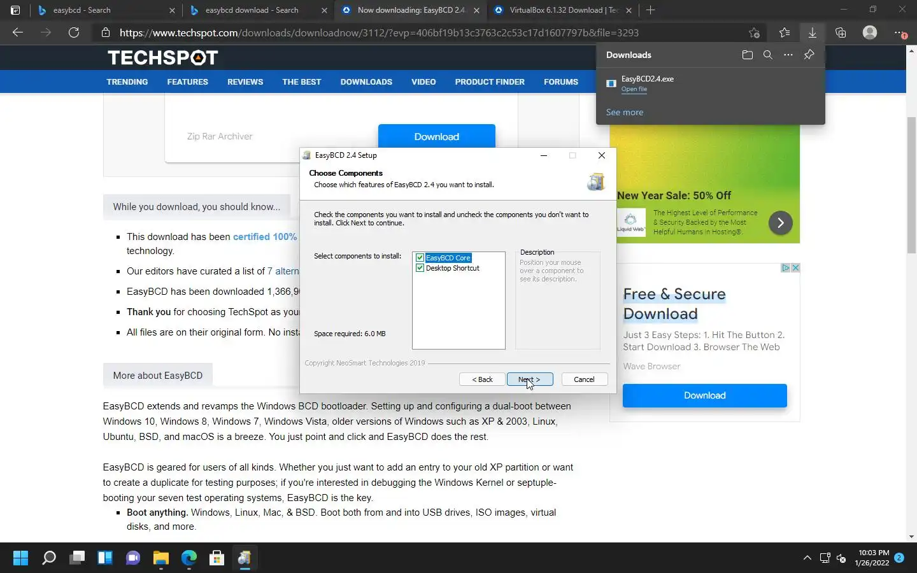Click the taskbar clock and date
Viewport: 917px width, 573px height.
point(872,558)
